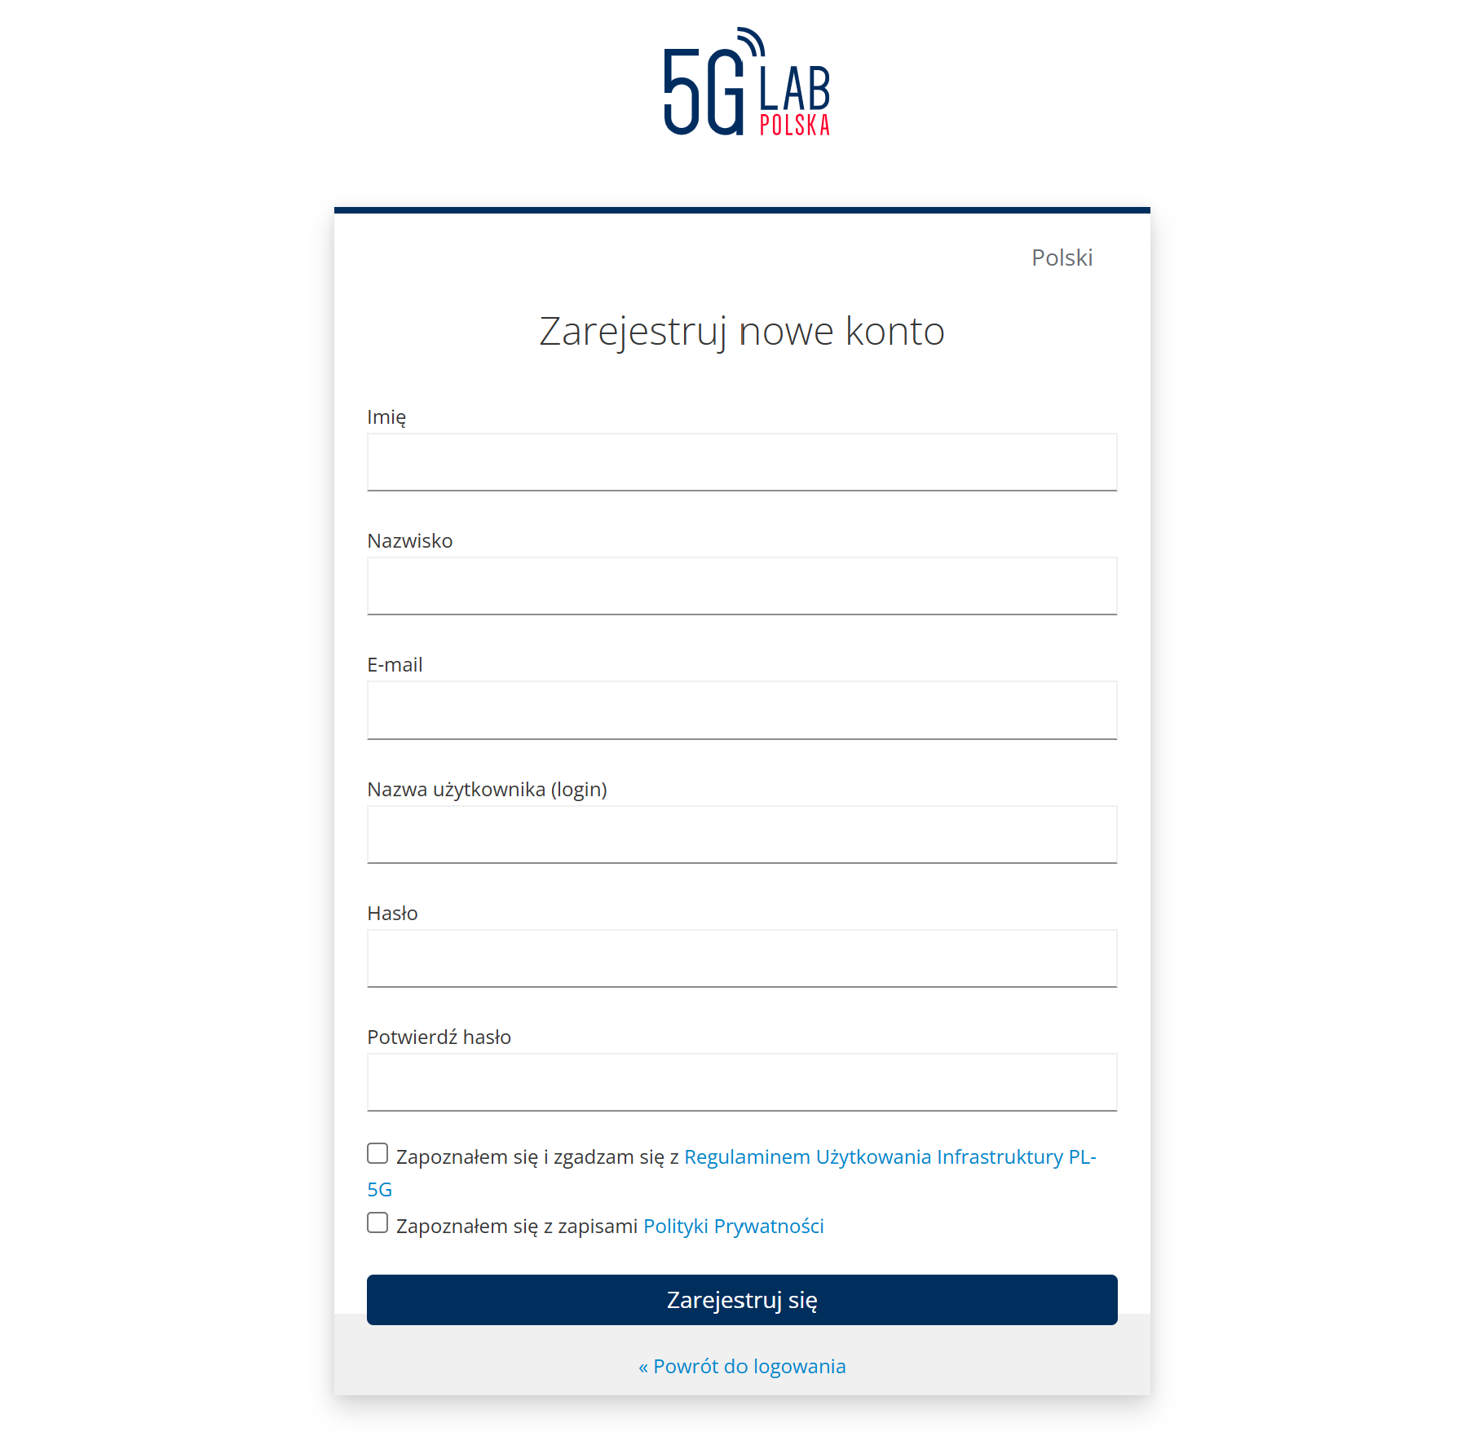Click the Nazwisko field label
Viewport: 1479px width, 1436px height.
click(409, 541)
